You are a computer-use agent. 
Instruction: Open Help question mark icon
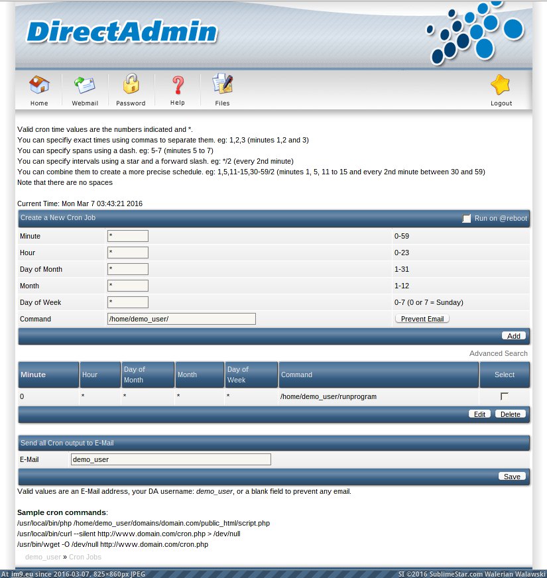click(178, 85)
